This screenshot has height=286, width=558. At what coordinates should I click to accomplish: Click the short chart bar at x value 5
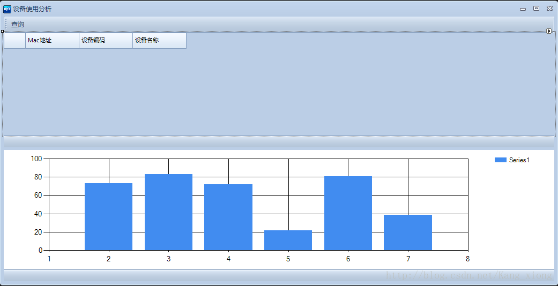(288, 240)
